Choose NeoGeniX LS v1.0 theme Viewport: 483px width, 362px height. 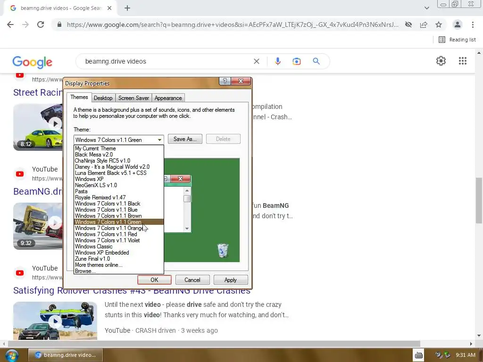pyautogui.click(x=118, y=185)
